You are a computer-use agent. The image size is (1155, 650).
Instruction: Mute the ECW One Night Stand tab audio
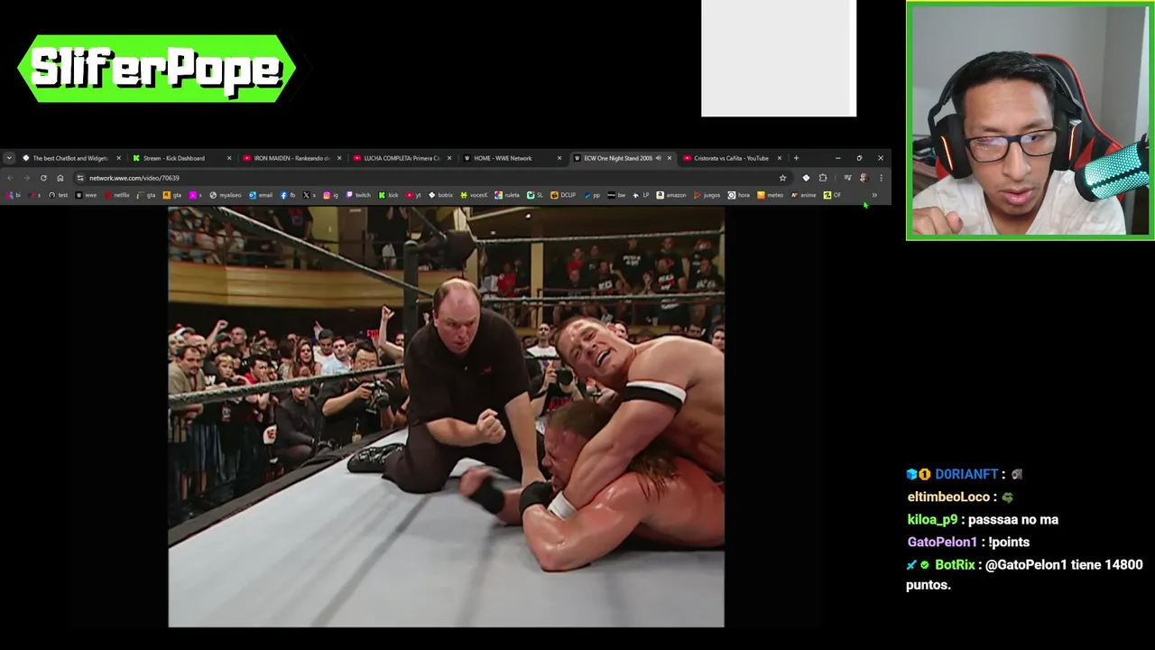(659, 158)
